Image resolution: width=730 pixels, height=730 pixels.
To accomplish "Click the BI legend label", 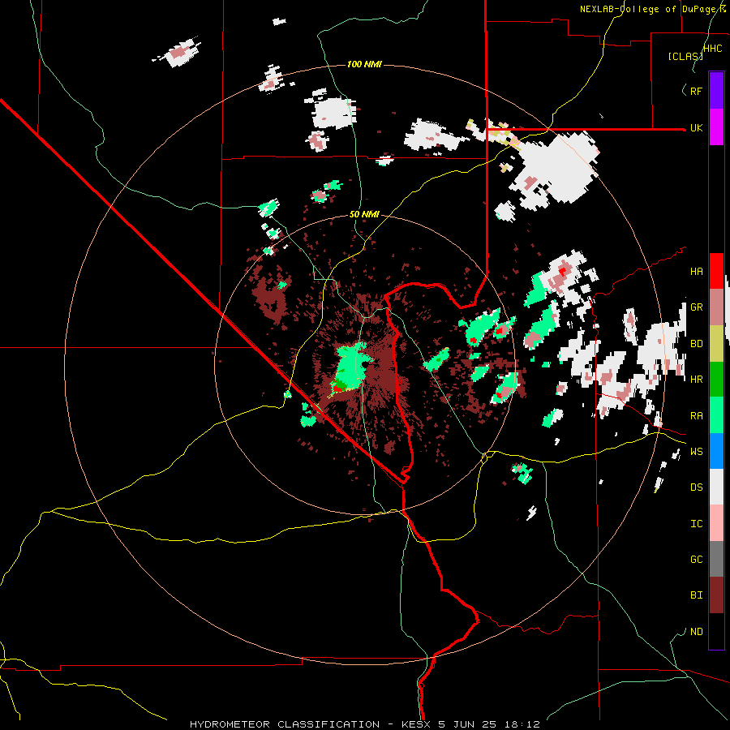I will pyautogui.click(x=696, y=595).
